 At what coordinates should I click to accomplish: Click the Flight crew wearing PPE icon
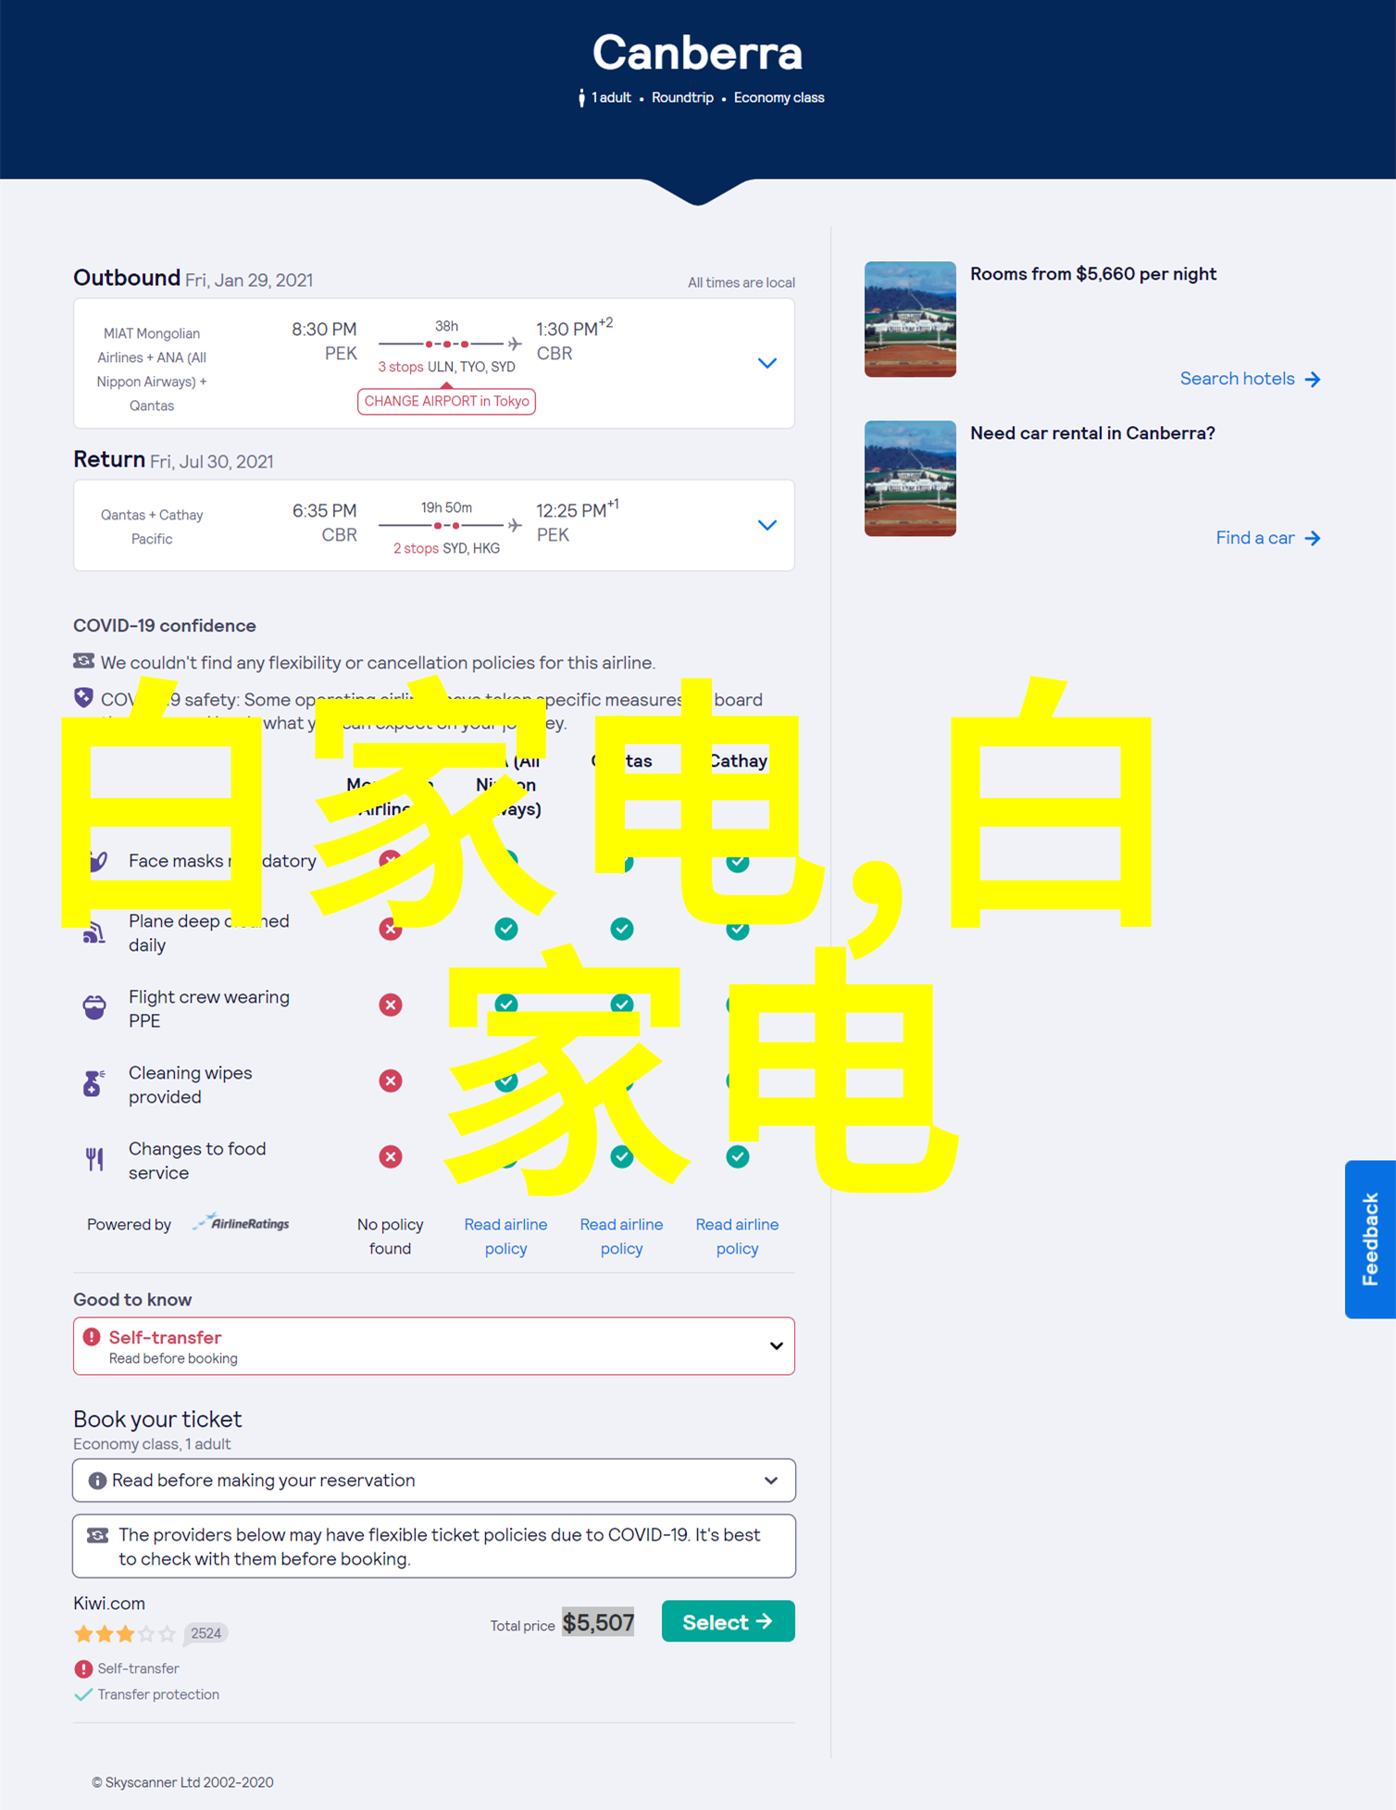coord(94,1006)
